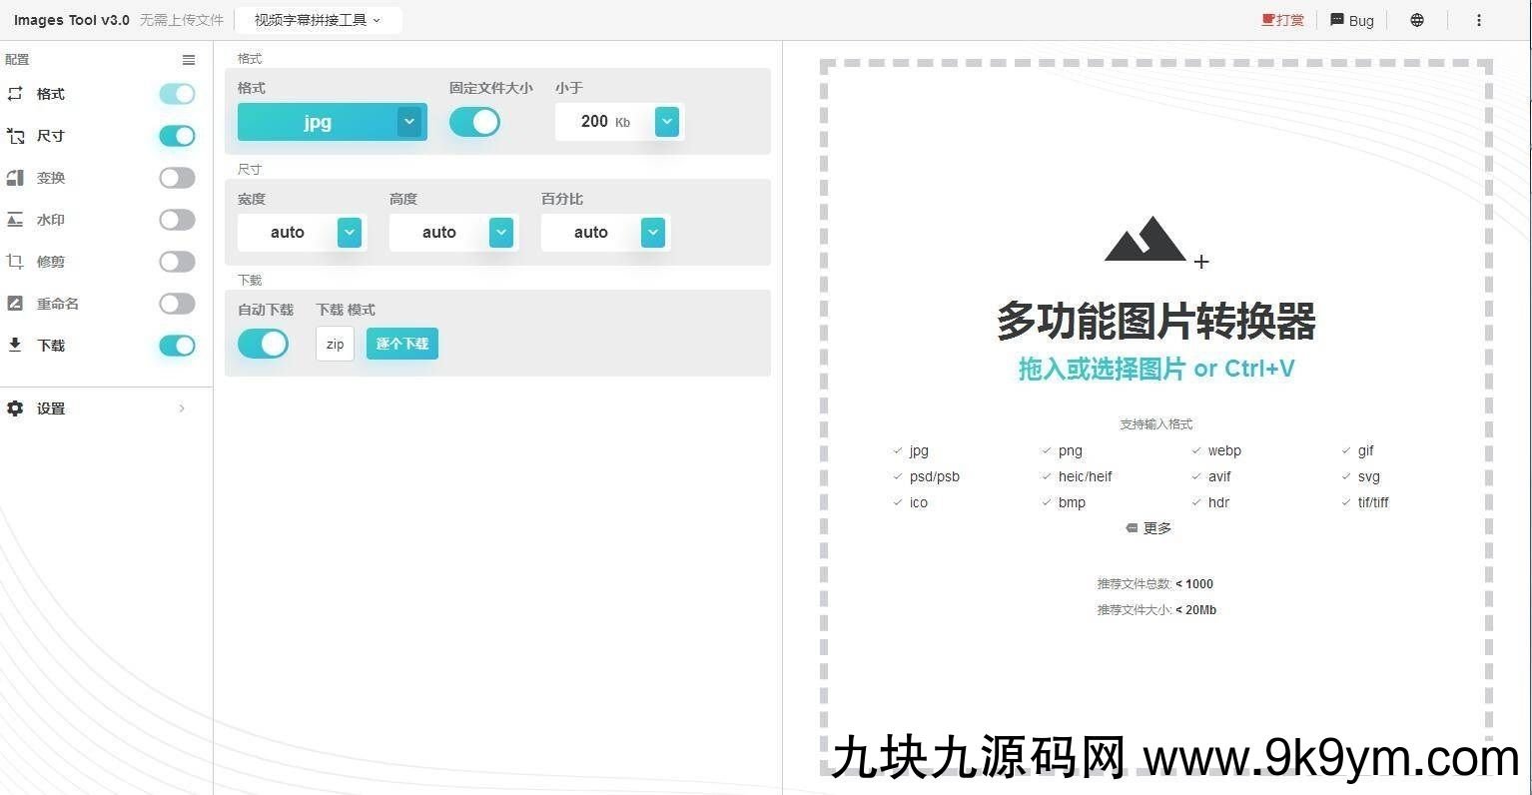The height and width of the screenshot is (795, 1532).
Task: Choose the zip download mode button
Action: point(335,344)
